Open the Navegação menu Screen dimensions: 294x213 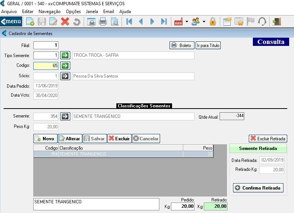pyautogui.click(x=49, y=12)
